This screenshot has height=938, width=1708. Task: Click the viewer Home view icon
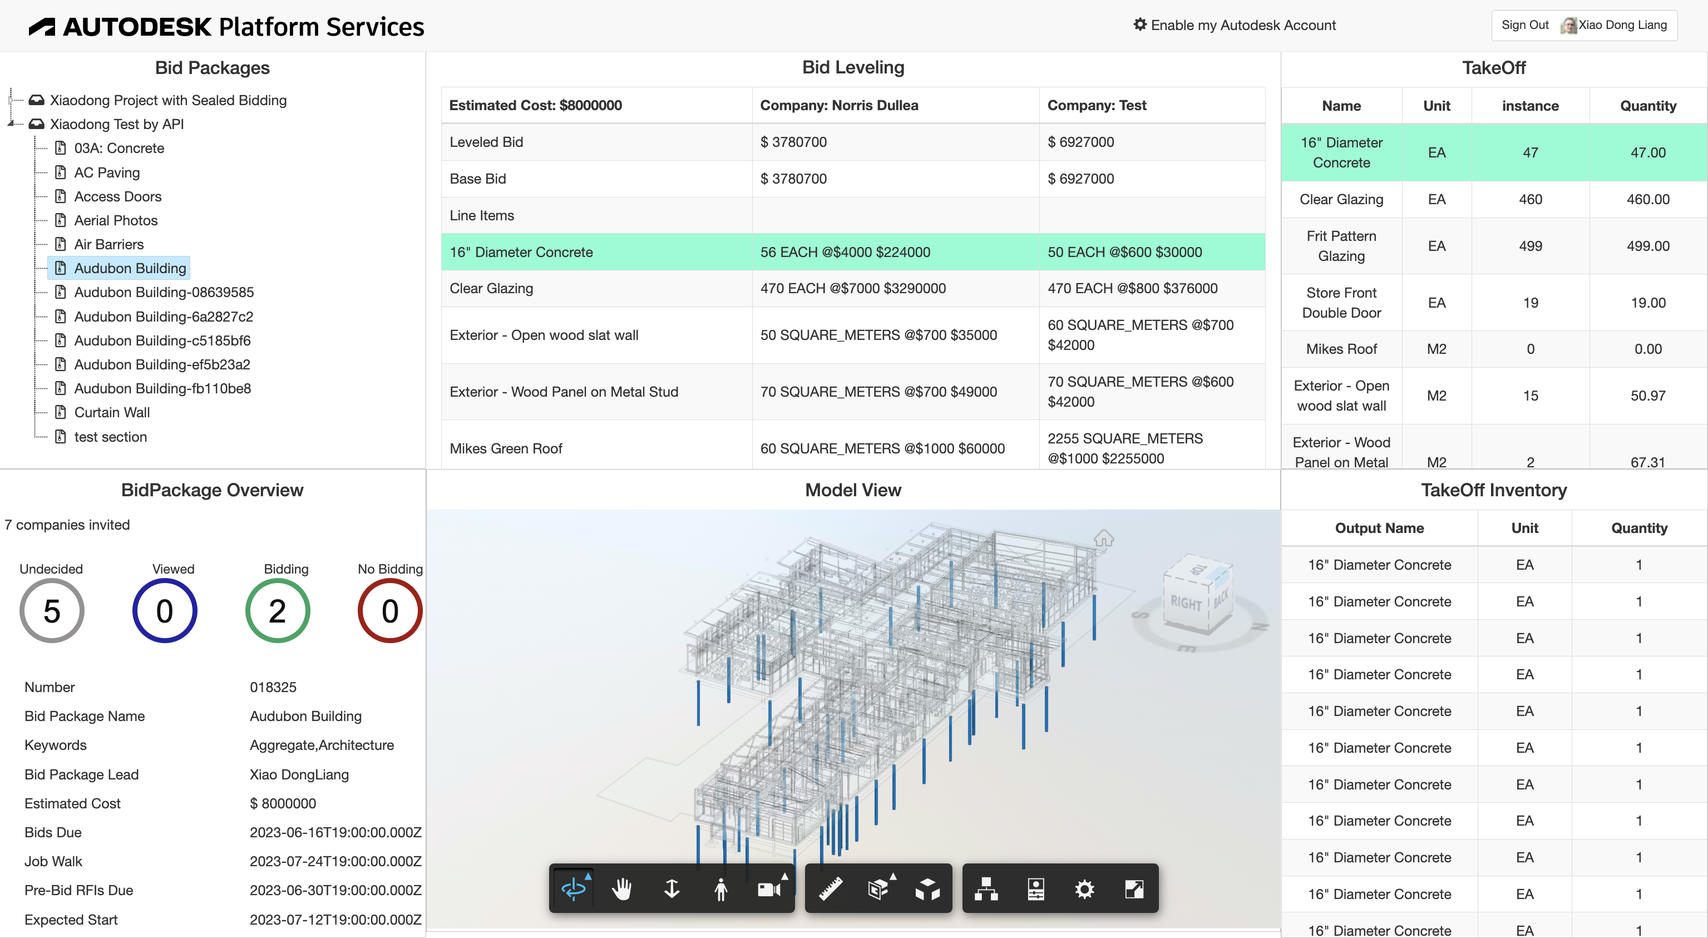tap(1103, 537)
